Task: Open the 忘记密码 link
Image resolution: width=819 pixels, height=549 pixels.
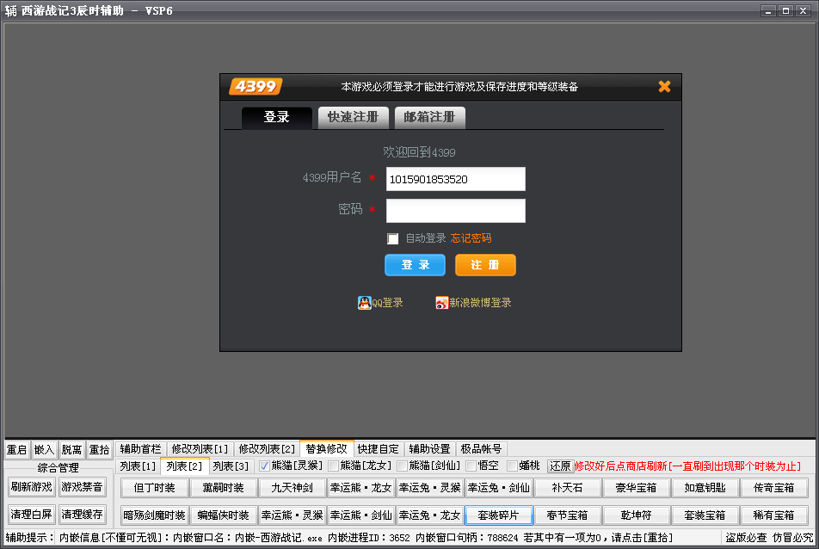Action: [471, 238]
